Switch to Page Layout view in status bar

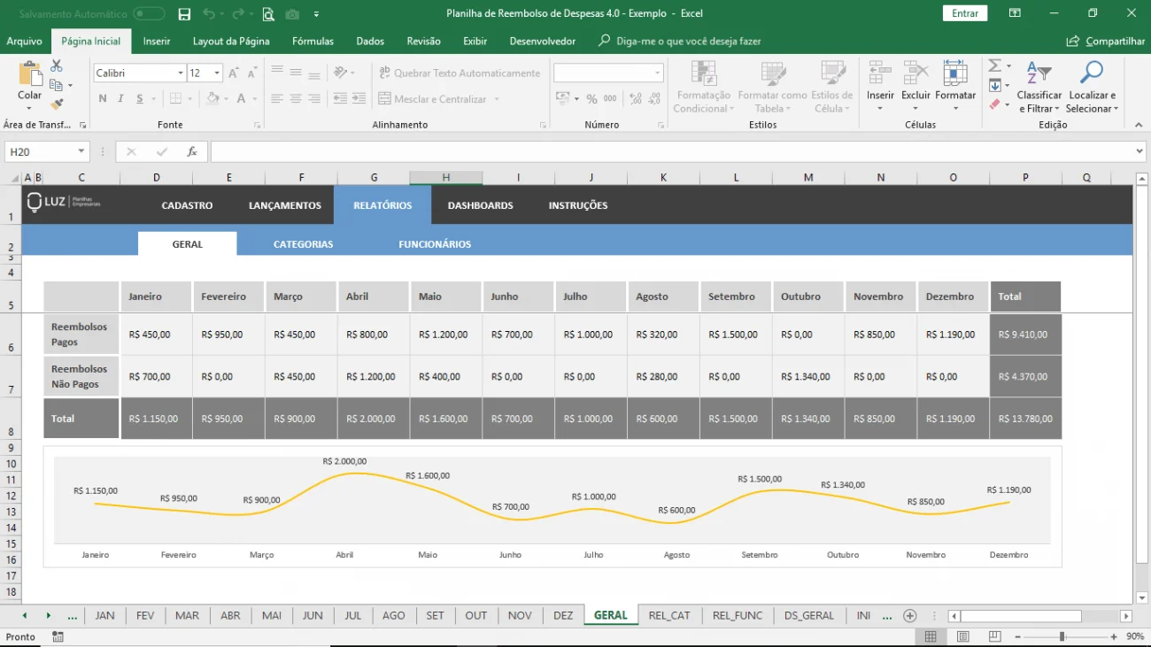pos(962,636)
